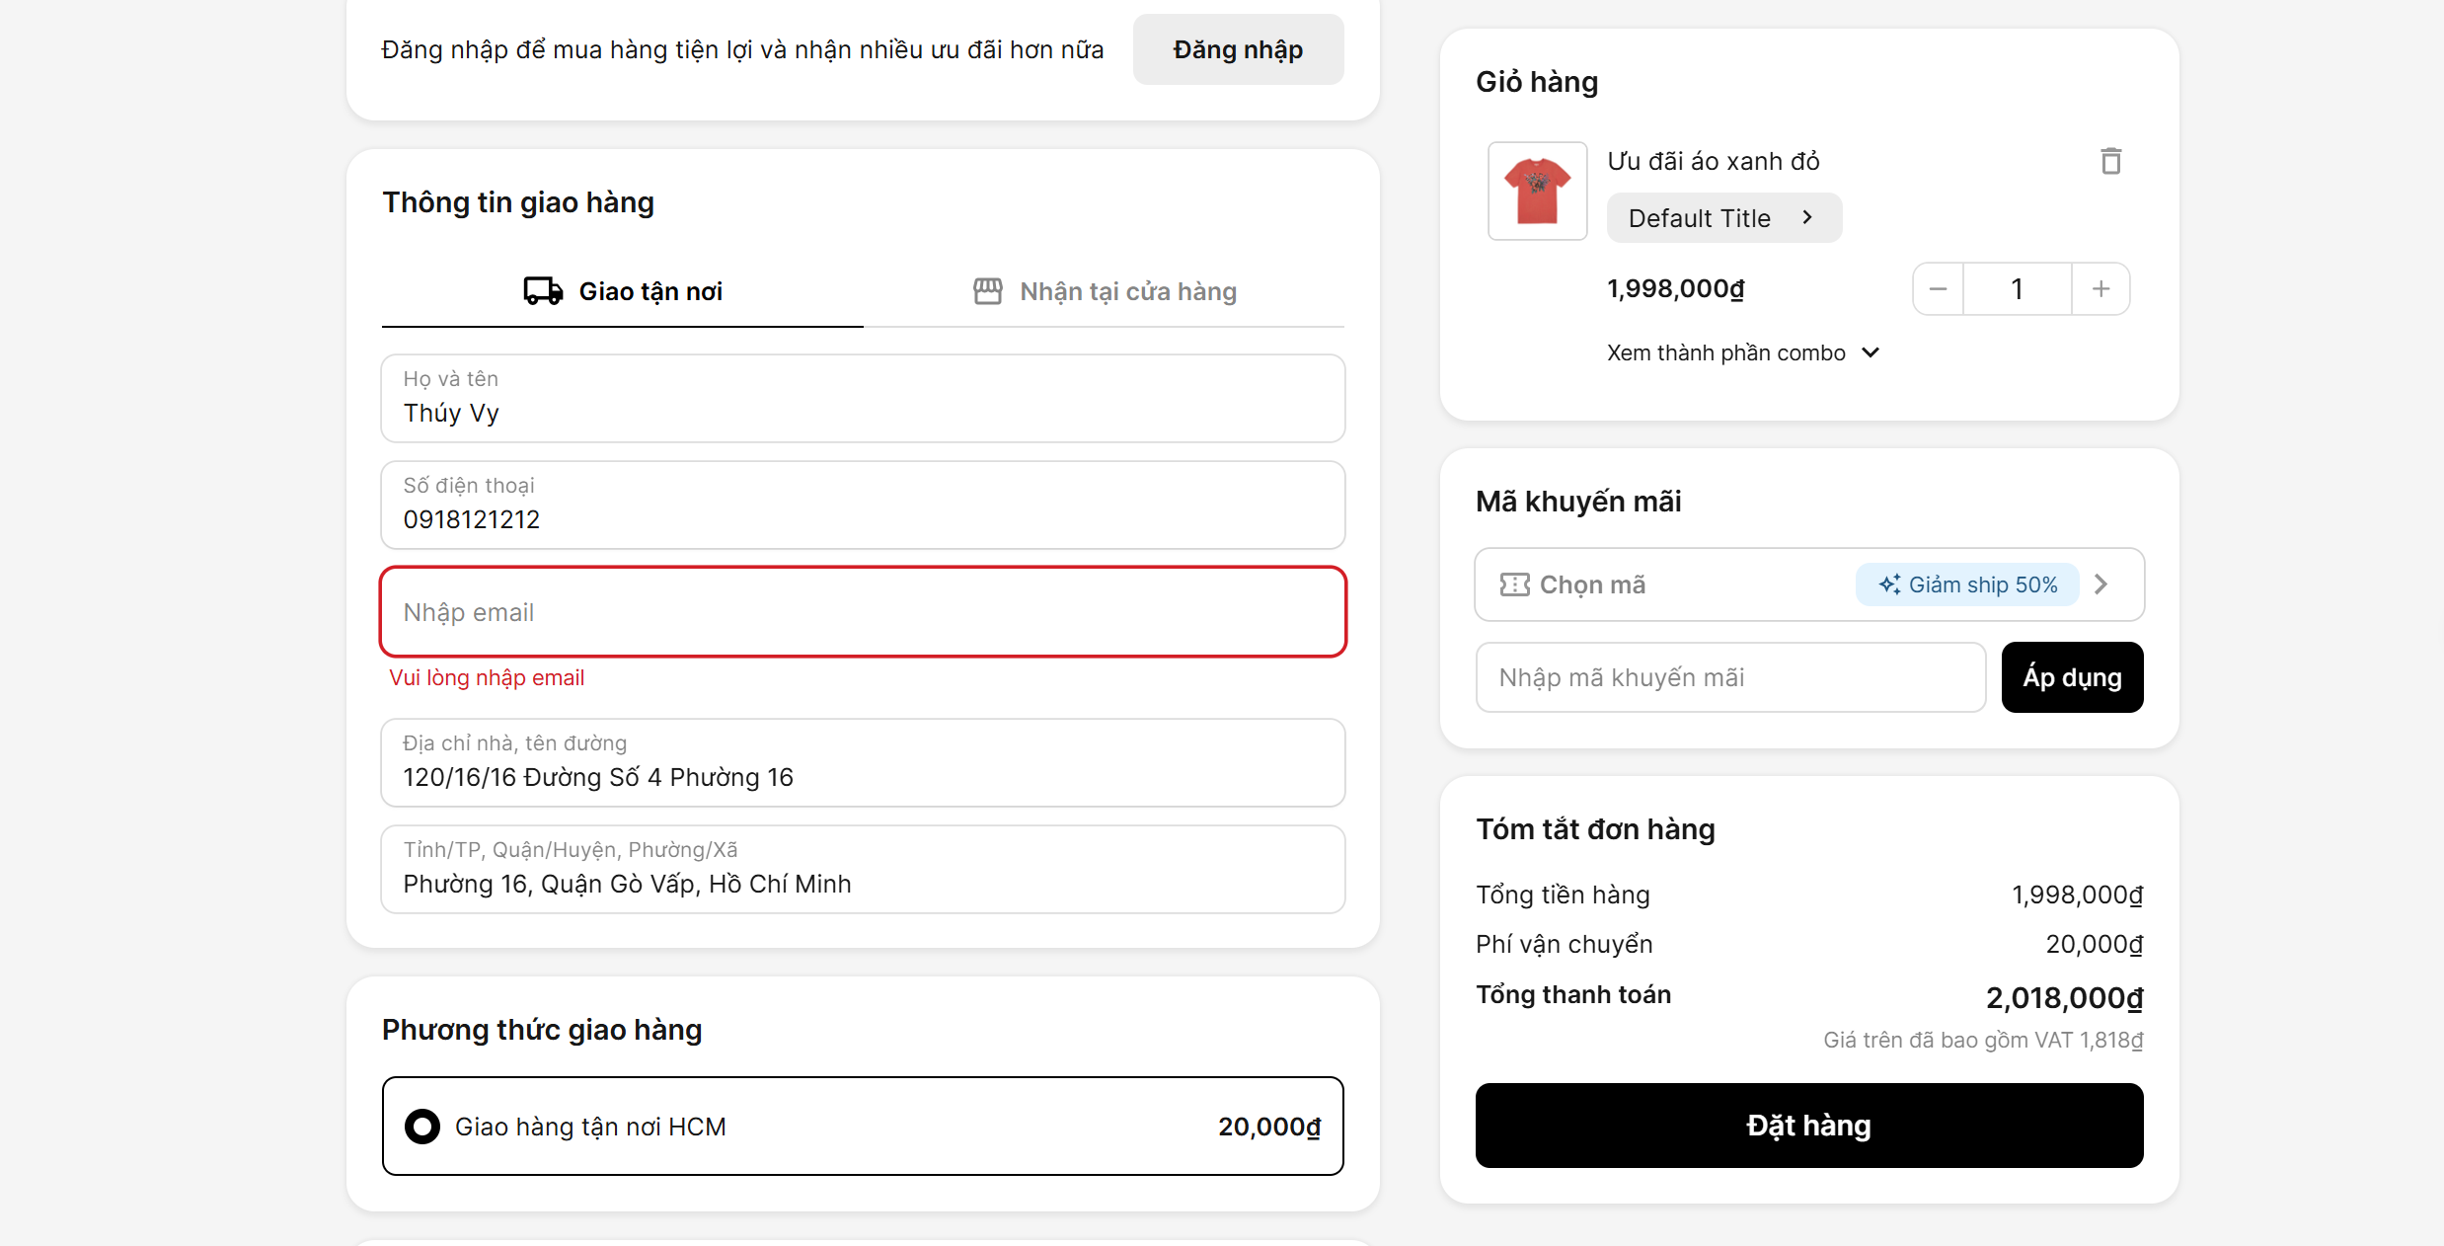Click the Nhập mã khuyến mãi field
The height and width of the screenshot is (1246, 2444).
[x=1729, y=677]
